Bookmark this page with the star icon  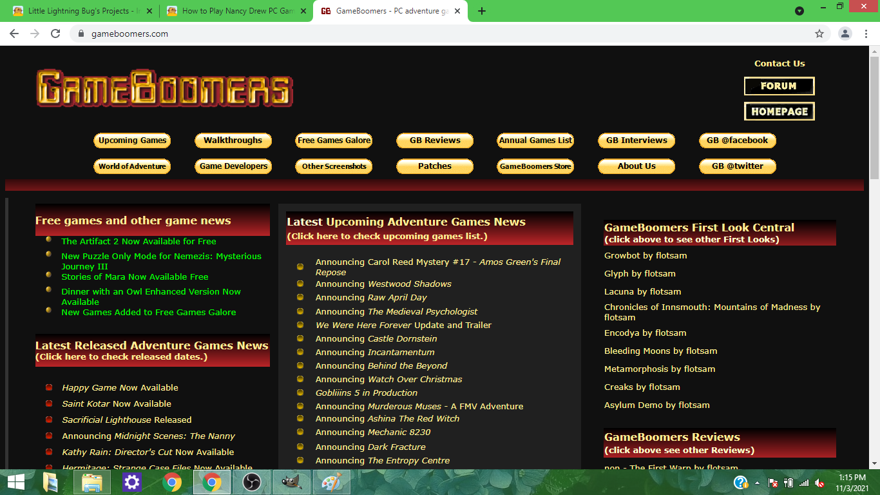pyautogui.click(x=819, y=34)
